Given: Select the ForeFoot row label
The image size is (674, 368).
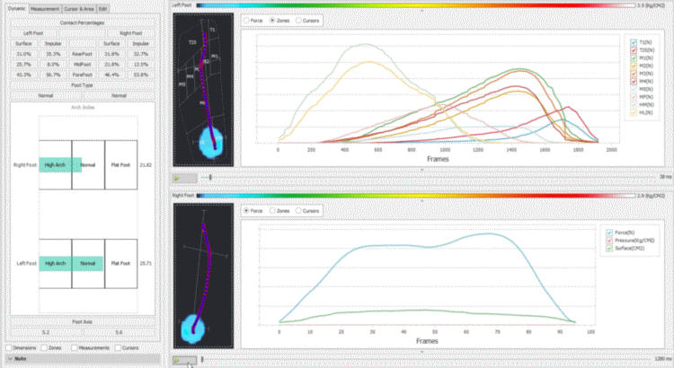Looking at the screenshot, I should [82, 74].
